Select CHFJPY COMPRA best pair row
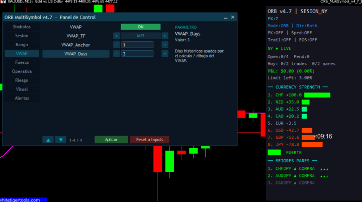 click(298, 169)
